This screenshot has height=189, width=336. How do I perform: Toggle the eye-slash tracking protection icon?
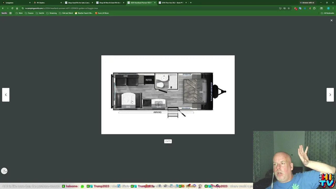pos(284,8)
